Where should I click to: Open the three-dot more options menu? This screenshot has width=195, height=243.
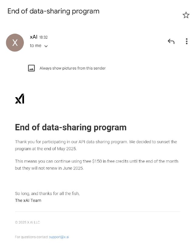click(x=186, y=42)
